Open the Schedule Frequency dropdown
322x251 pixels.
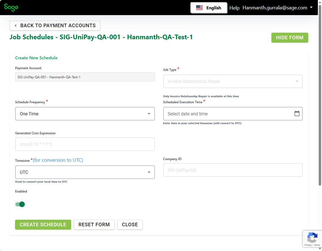(x=85, y=114)
